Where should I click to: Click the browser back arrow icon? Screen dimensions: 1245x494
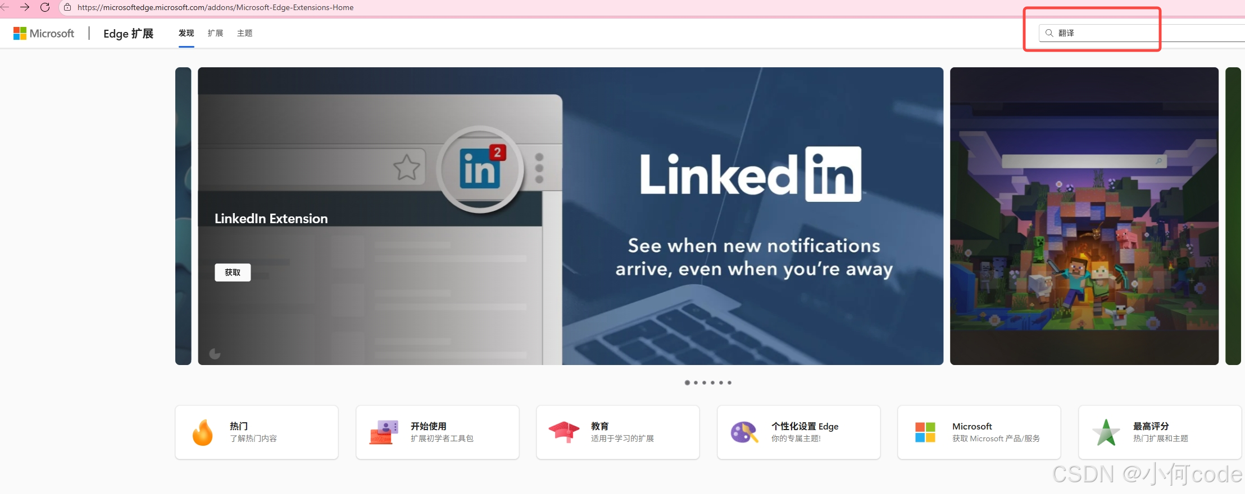(x=4, y=7)
